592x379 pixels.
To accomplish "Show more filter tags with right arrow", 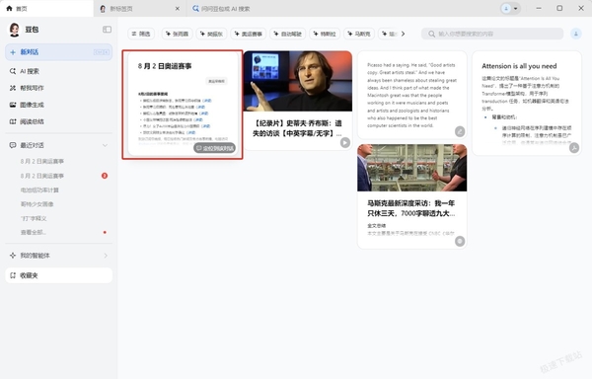I will click(x=404, y=34).
